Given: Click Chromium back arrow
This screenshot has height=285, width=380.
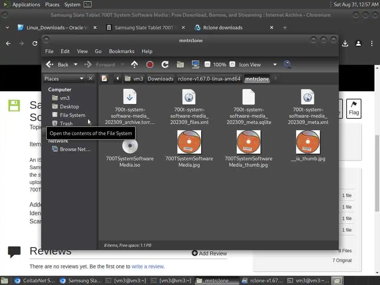Looking at the screenshot, I should pyautogui.click(x=8, y=43).
